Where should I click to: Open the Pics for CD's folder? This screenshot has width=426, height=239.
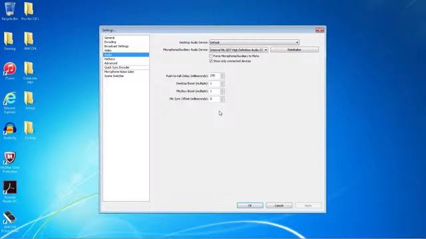[30, 11]
